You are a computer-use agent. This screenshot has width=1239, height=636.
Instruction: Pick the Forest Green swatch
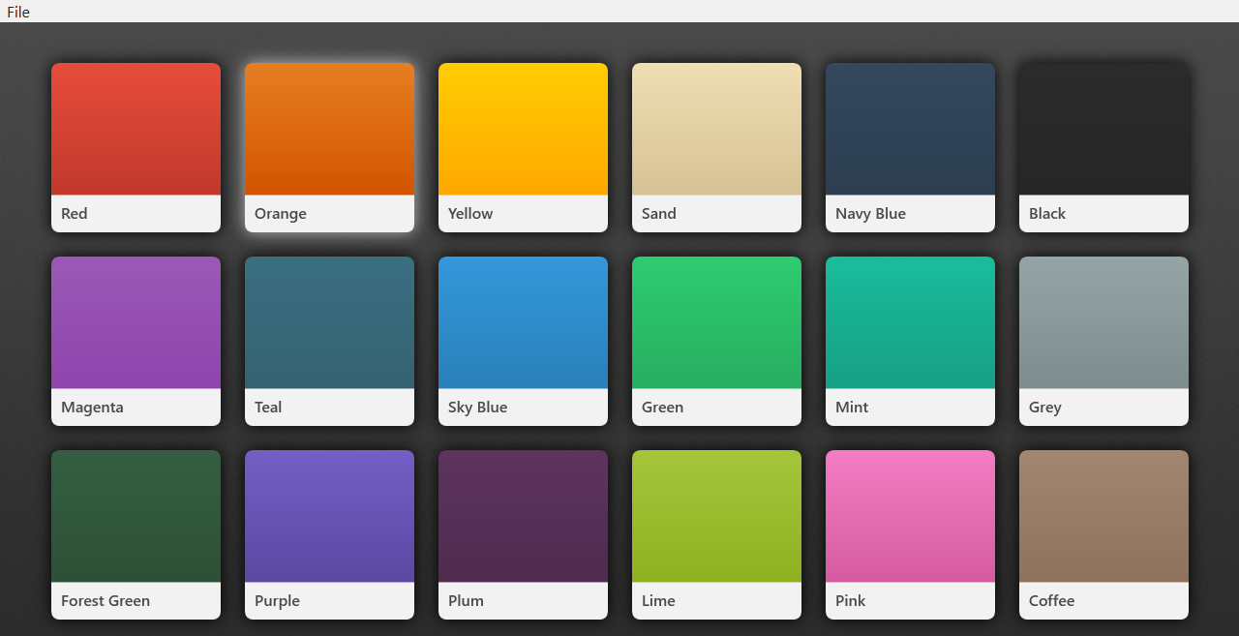point(136,534)
